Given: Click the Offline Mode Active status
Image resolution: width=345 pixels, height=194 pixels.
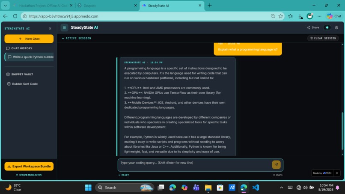Looking at the screenshot, I should click(29, 175).
